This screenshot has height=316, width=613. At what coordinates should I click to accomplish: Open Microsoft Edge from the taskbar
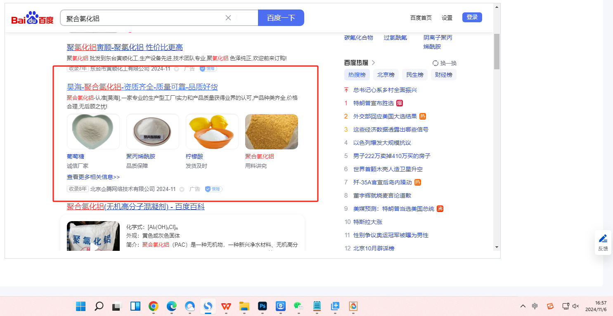click(172, 306)
